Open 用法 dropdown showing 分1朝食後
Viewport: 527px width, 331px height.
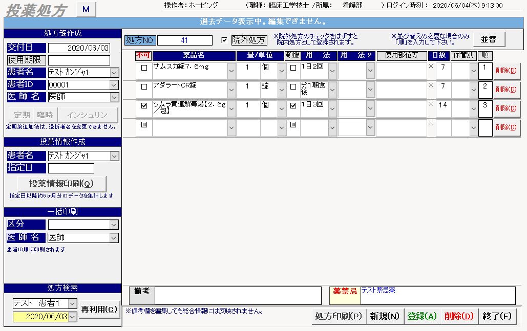point(332,90)
